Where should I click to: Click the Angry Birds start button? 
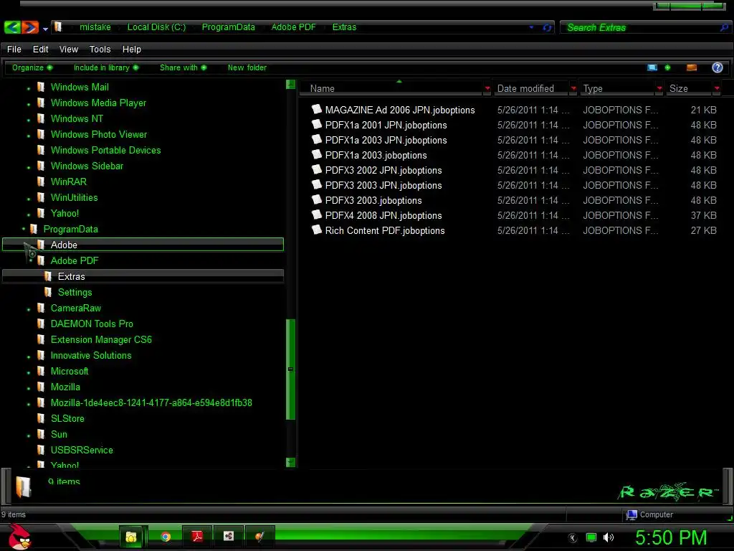pyautogui.click(x=19, y=537)
